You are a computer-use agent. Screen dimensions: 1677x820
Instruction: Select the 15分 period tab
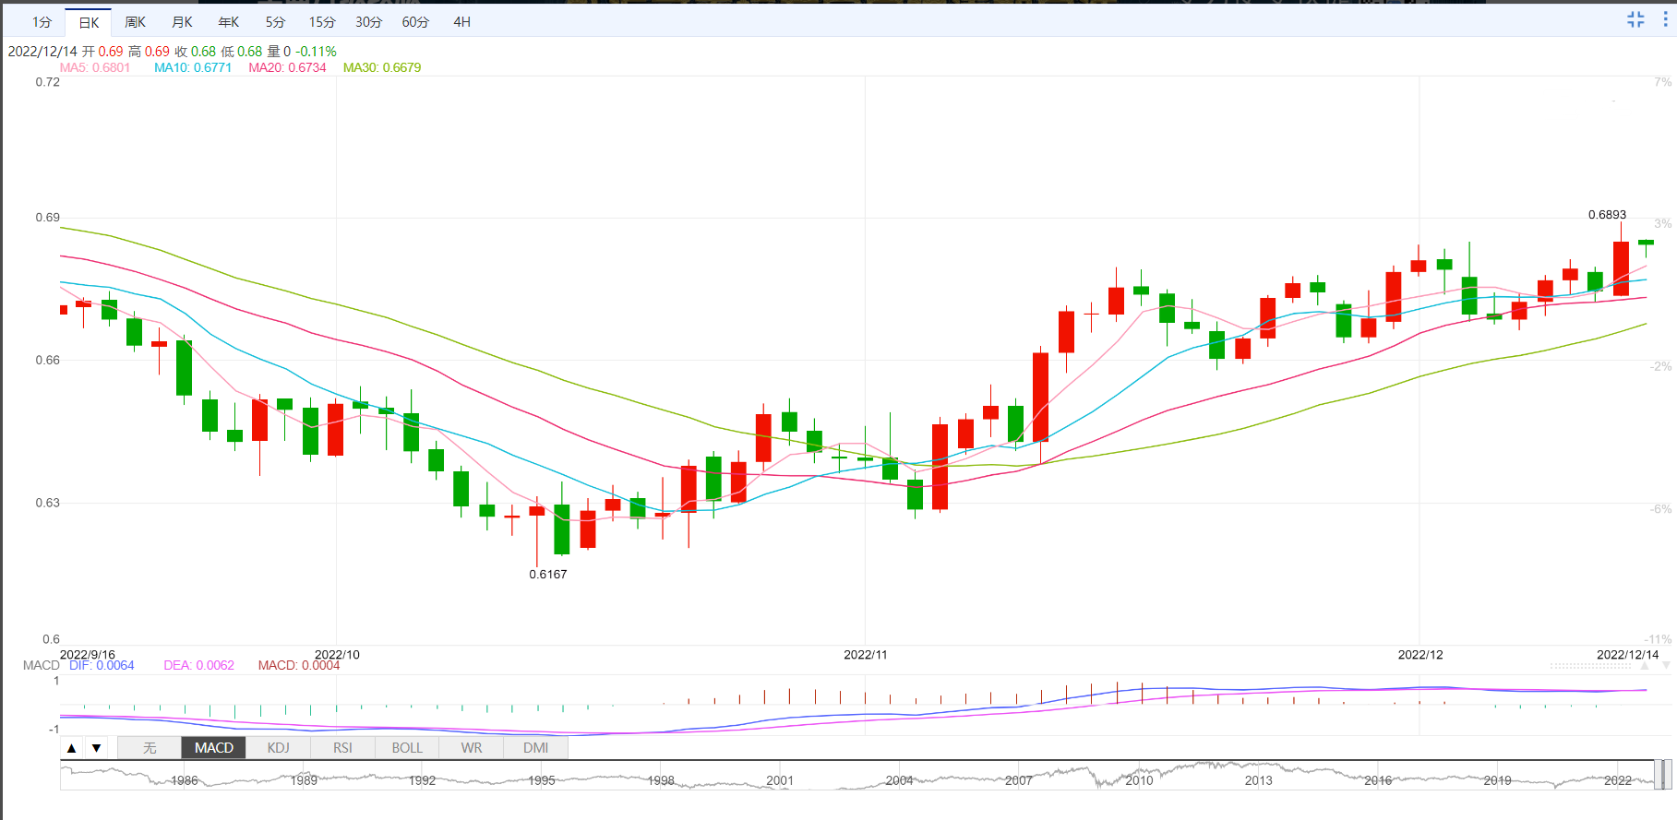(x=322, y=22)
